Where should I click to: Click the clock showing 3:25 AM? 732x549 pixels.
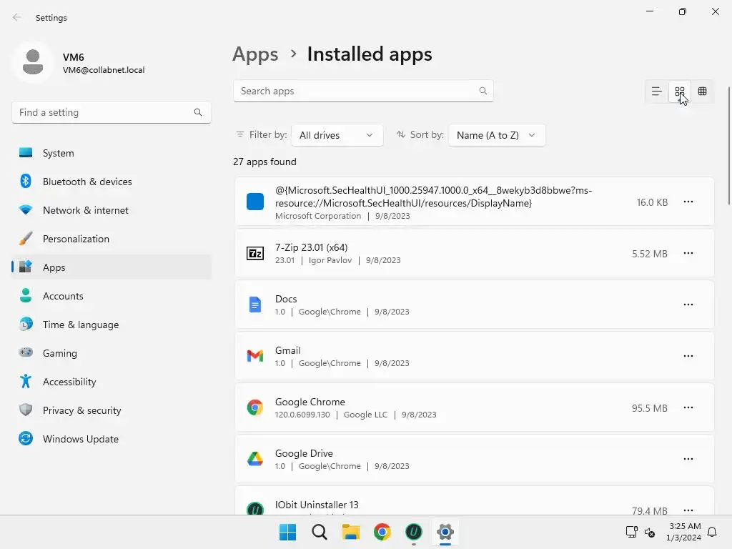click(x=685, y=526)
